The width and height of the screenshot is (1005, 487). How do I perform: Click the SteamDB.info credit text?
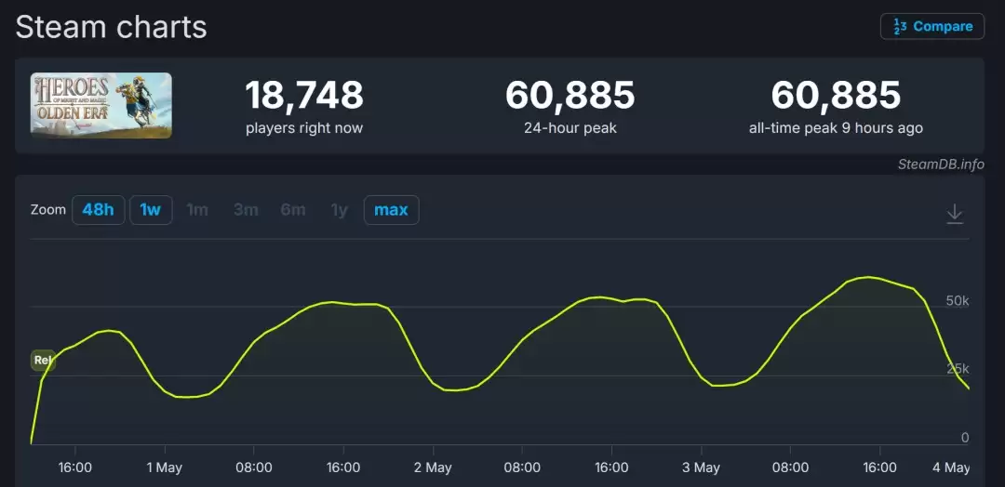(941, 165)
